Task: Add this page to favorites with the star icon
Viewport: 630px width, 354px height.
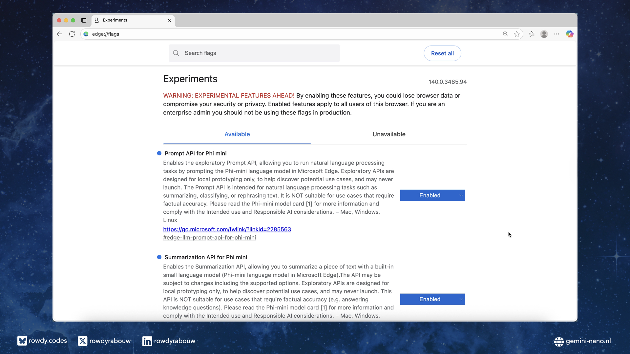Action: [x=517, y=34]
